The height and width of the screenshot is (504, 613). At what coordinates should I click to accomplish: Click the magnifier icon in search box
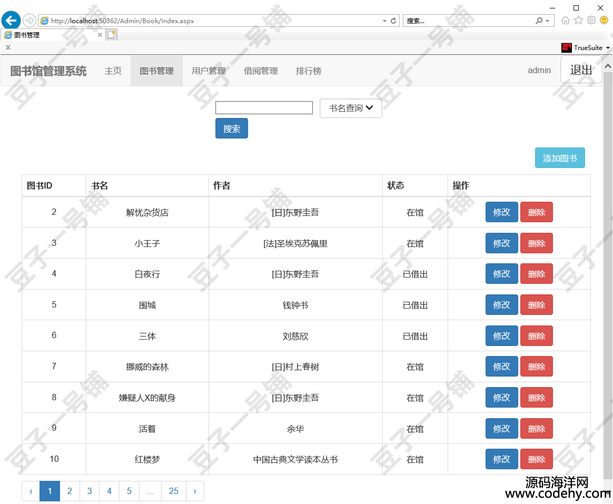[539, 21]
